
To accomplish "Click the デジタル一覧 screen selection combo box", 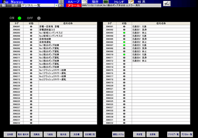I will click(40, 5).
